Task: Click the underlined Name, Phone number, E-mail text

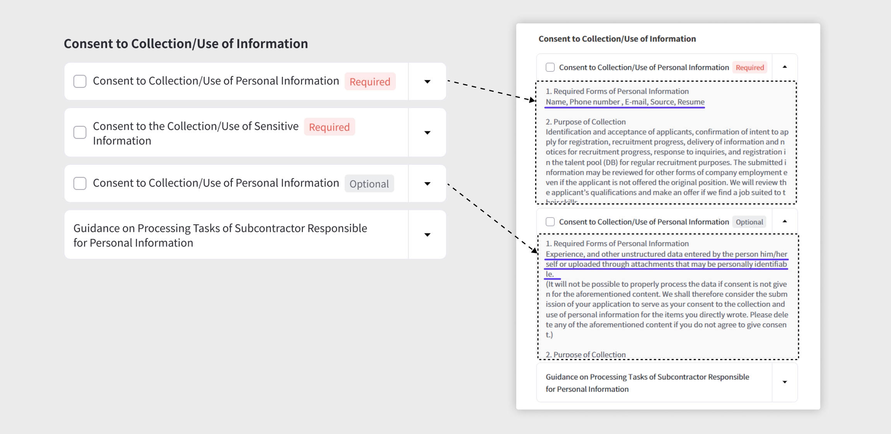Action: pos(625,102)
